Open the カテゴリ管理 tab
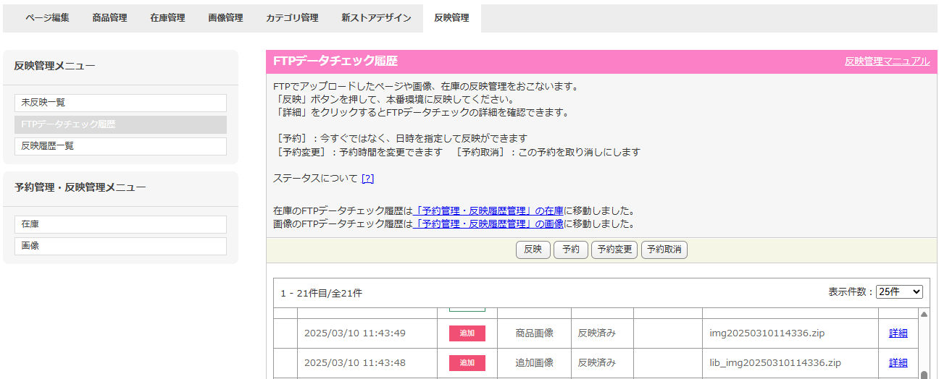Screen dimensions: 939x379 click(x=292, y=18)
